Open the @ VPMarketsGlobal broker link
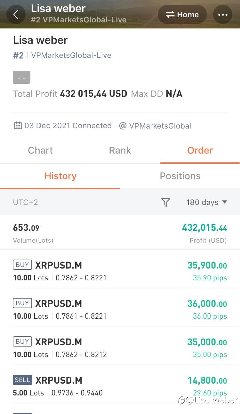This screenshot has height=414, width=240. 155,126
